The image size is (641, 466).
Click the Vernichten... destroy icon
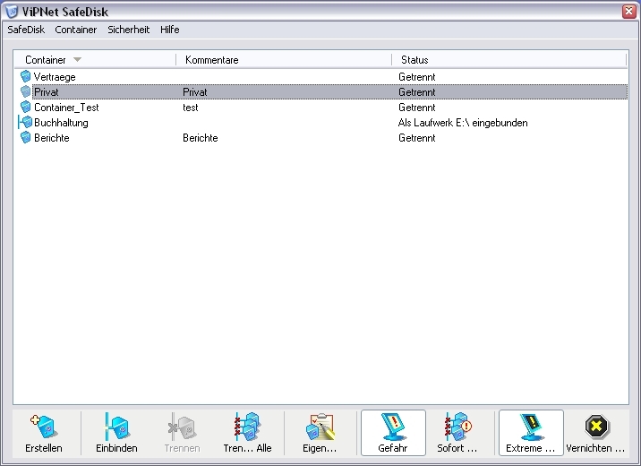(595, 425)
